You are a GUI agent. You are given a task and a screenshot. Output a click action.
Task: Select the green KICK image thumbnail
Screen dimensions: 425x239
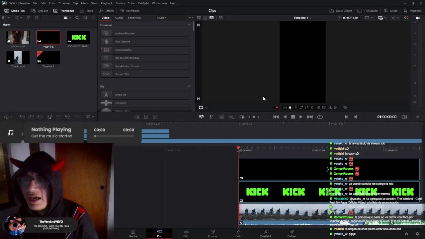[79, 37]
